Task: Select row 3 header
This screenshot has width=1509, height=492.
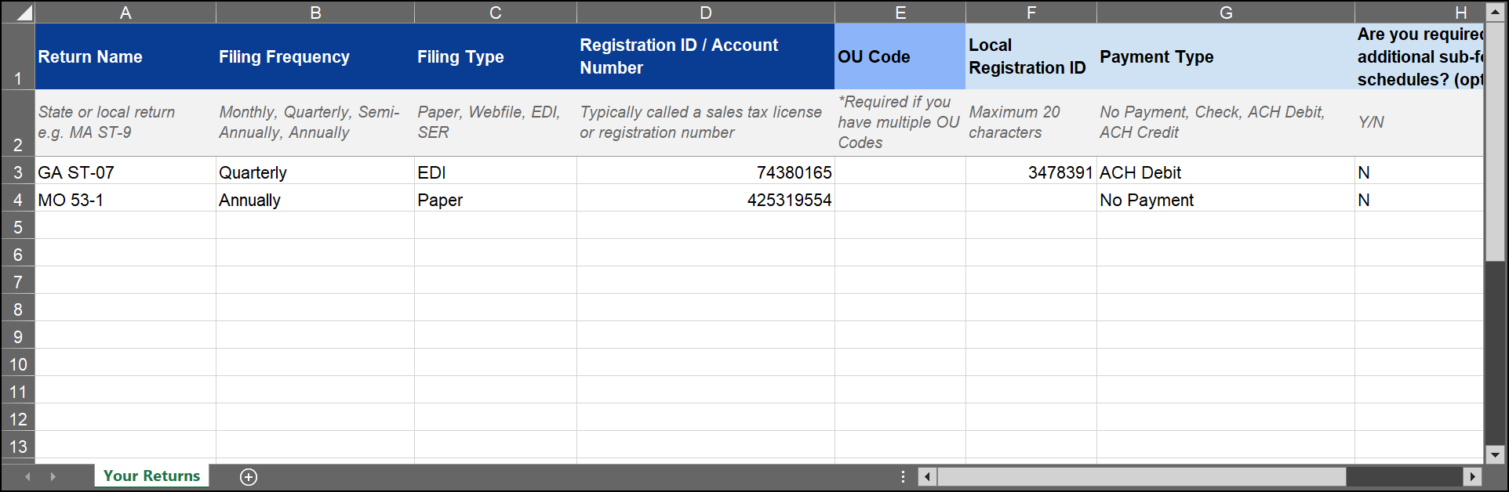Action: [18, 172]
